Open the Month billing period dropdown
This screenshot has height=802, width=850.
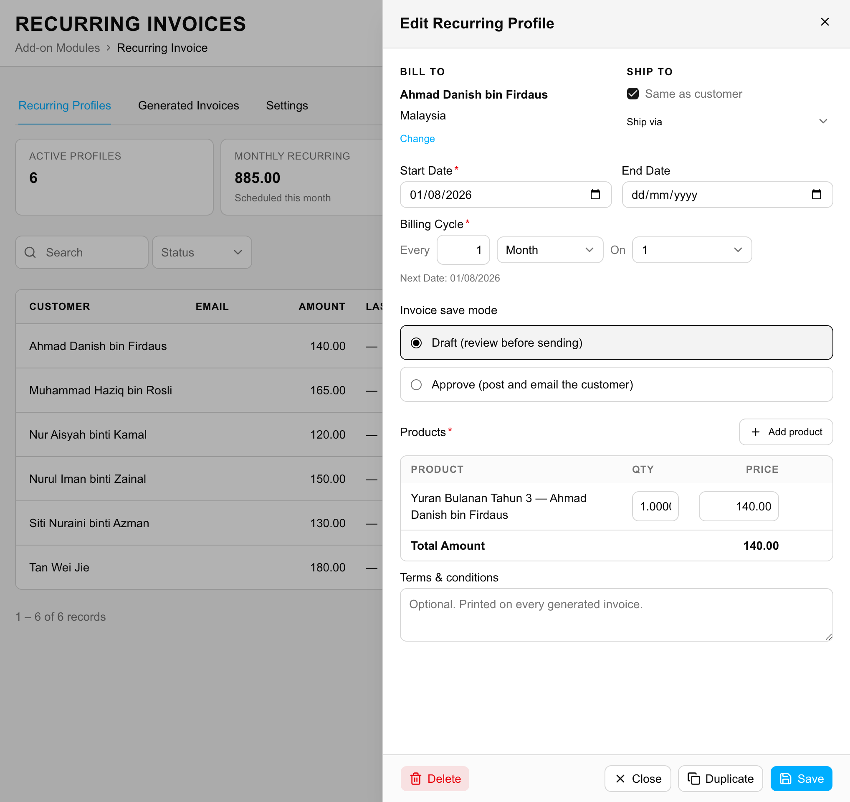550,250
